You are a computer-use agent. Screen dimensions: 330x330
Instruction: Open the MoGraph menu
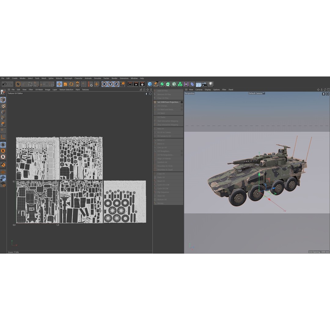tap(68, 78)
